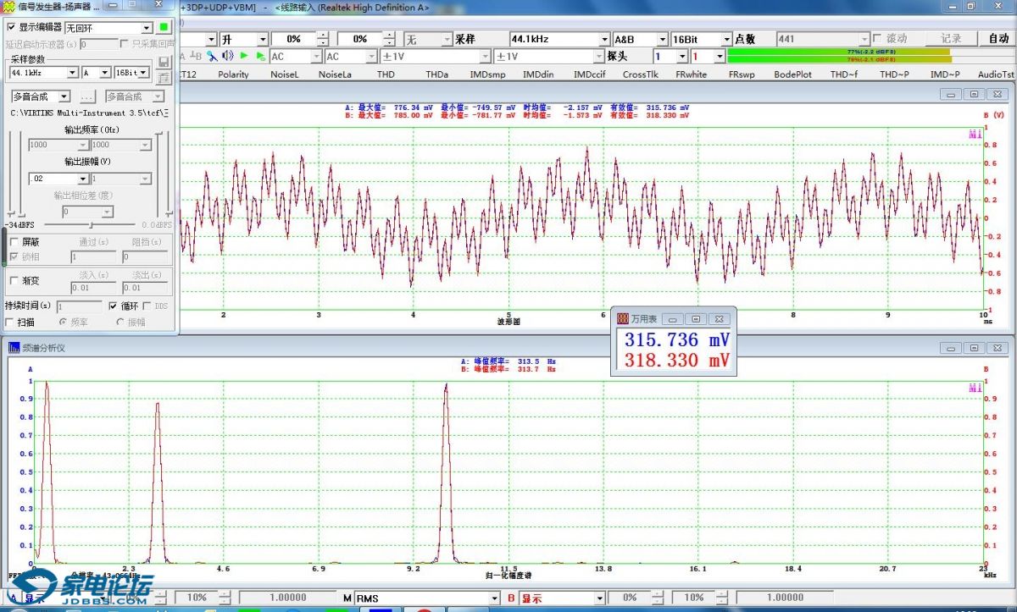The width and height of the screenshot is (1017, 612).
Task: Select the 频率 radio button
Action: tap(63, 322)
